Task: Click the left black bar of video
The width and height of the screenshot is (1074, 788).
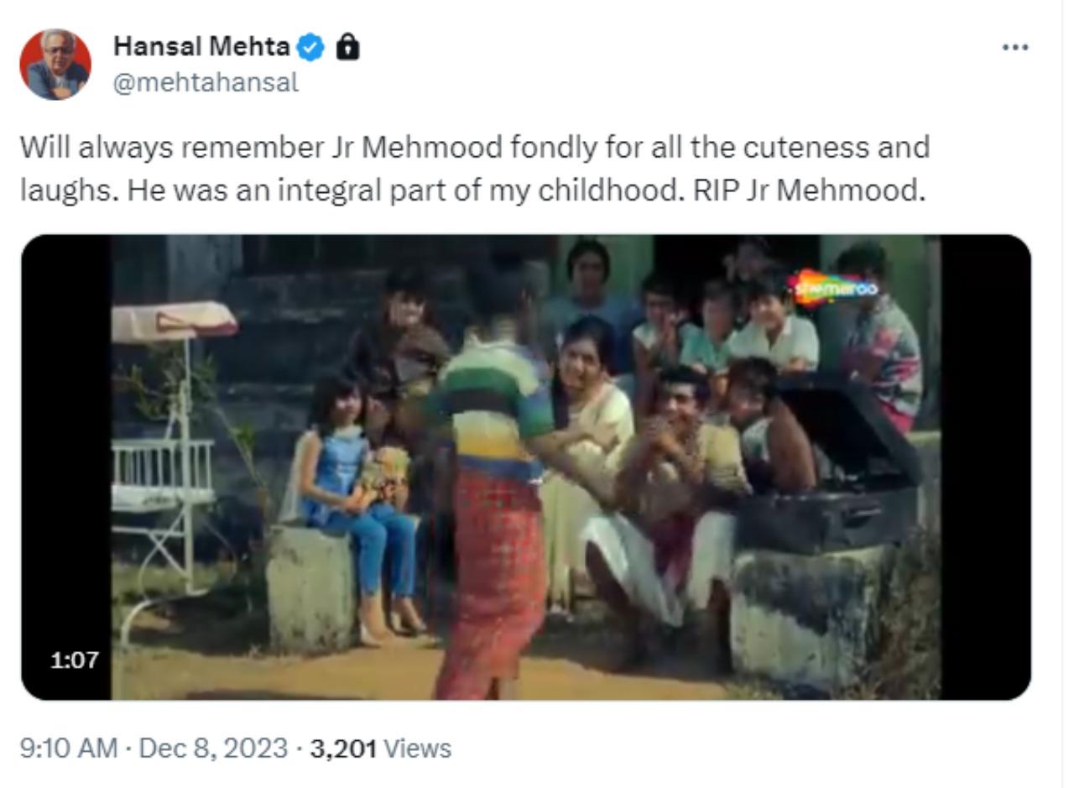Action: [66, 467]
